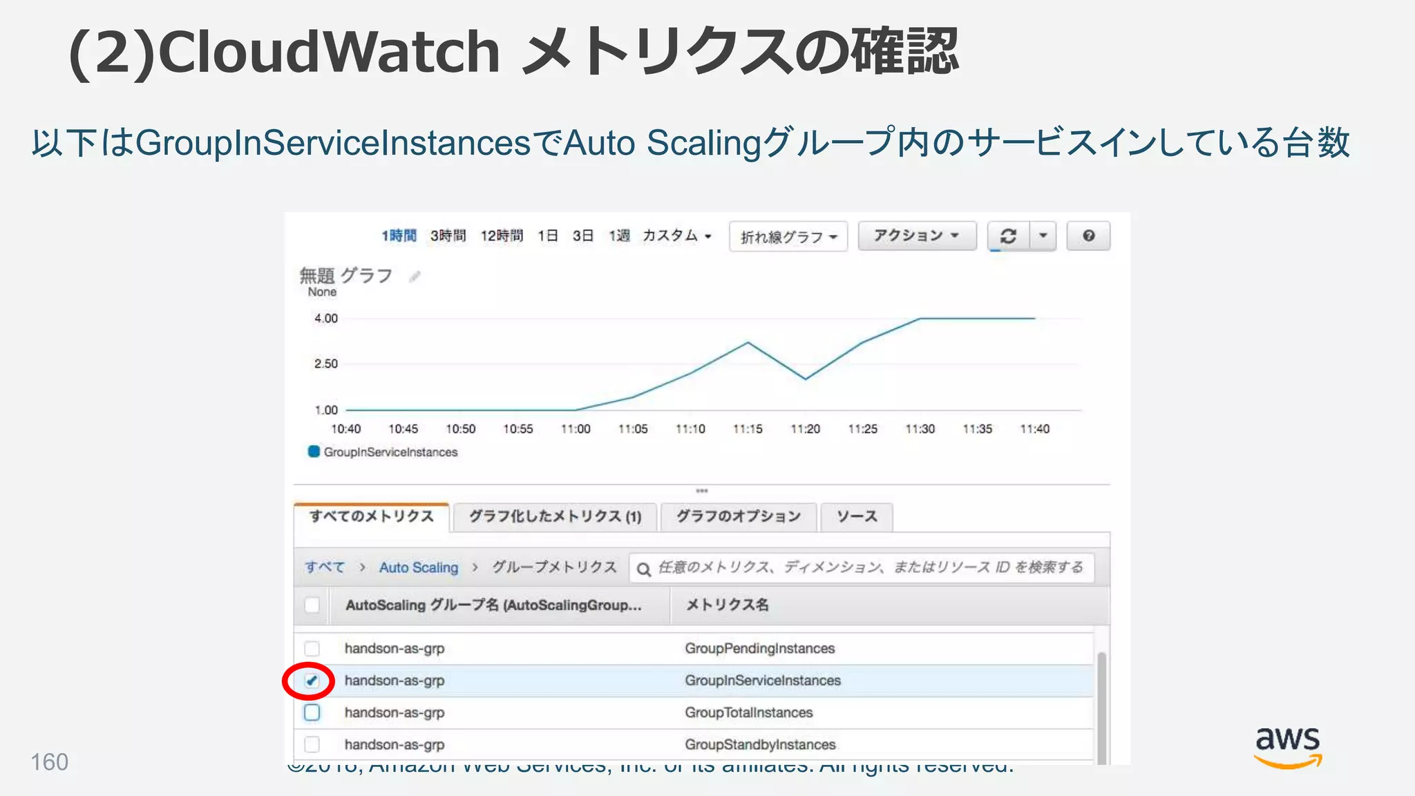1415x796 pixels.
Task: Open refresh interval dropdown arrow
Action: (x=1043, y=236)
